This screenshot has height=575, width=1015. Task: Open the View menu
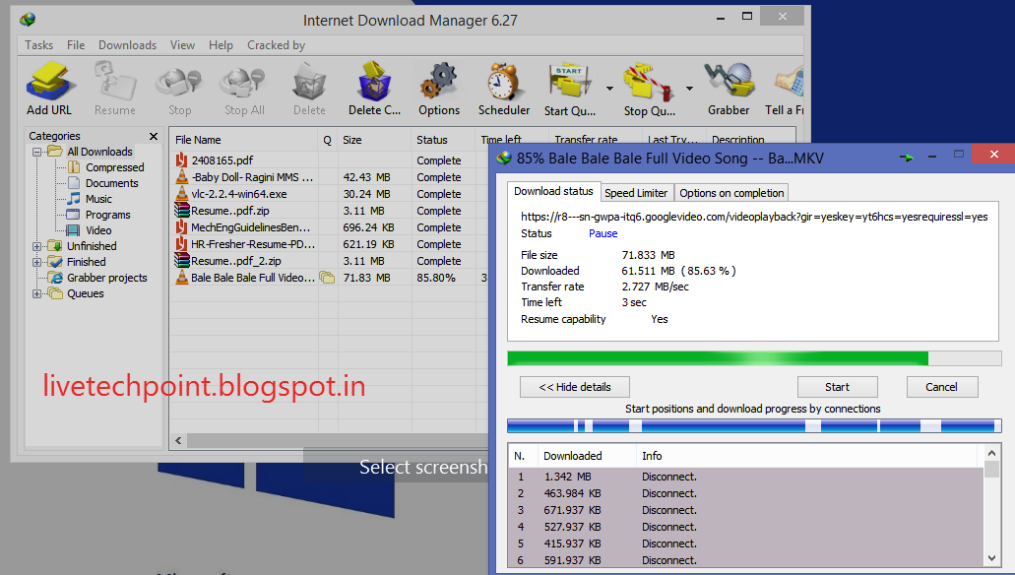coord(182,45)
